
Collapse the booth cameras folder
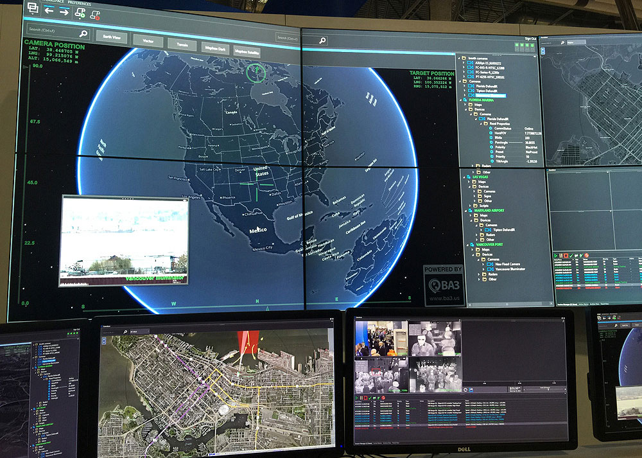(459, 58)
